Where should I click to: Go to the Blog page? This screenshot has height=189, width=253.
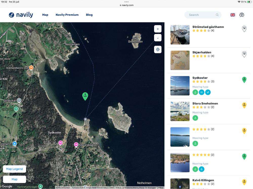pos(89,15)
